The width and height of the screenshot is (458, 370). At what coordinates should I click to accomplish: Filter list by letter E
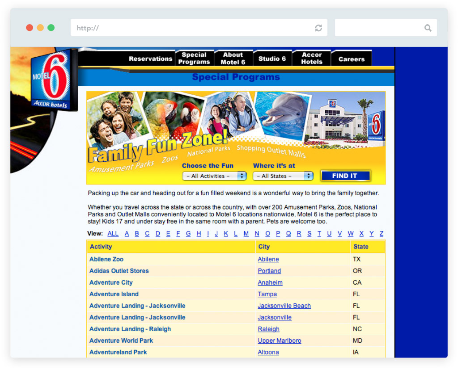[x=168, y=233]
